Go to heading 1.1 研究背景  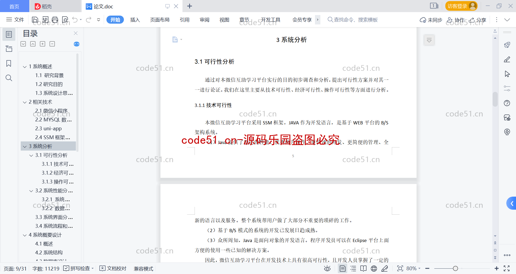[49, 75]
